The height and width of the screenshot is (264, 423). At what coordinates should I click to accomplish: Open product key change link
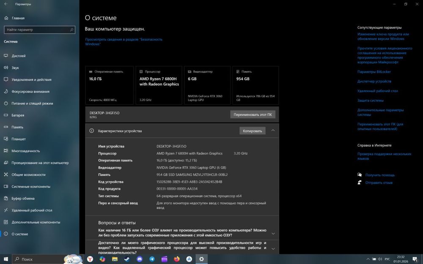point(383,36)
